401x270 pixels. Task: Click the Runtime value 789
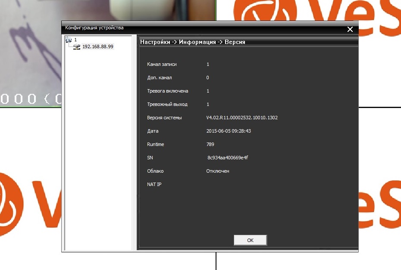tap(210, 144)
